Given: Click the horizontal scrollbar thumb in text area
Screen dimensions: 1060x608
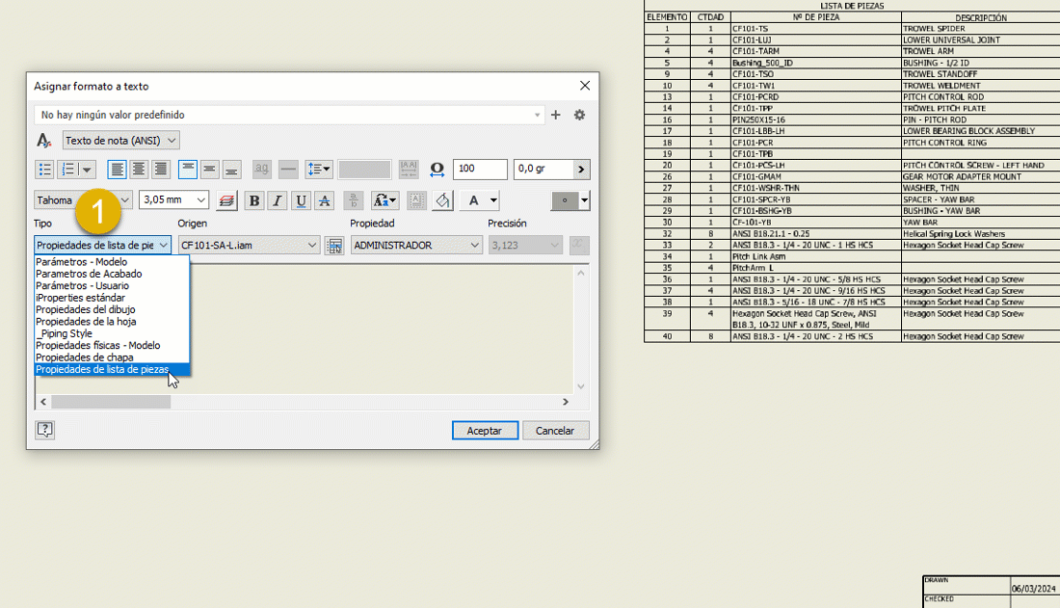Looking at the screenshot, I should coord(111,402).
